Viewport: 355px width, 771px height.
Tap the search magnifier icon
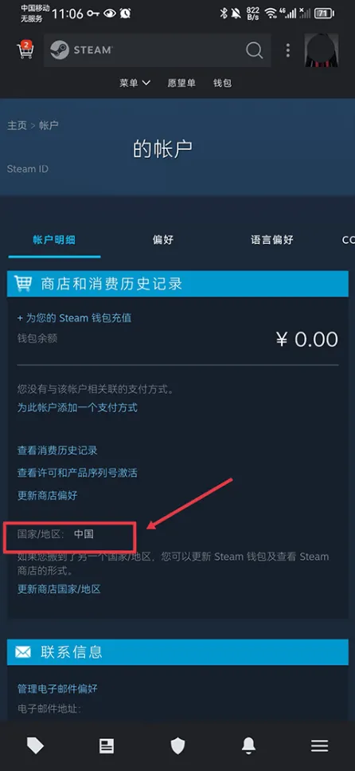coord(254,50)
